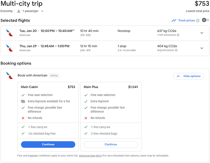Click the Avg emissions info icon

point(176,50)
